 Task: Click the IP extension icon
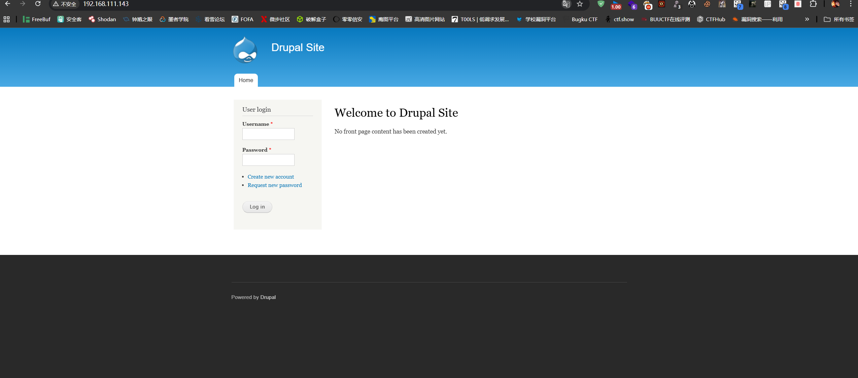767,4
